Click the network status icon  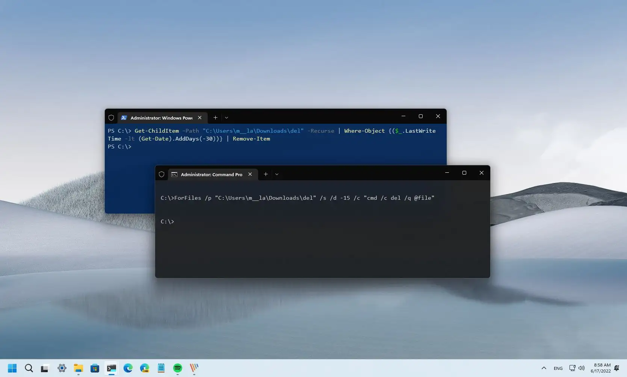[572, 368]
